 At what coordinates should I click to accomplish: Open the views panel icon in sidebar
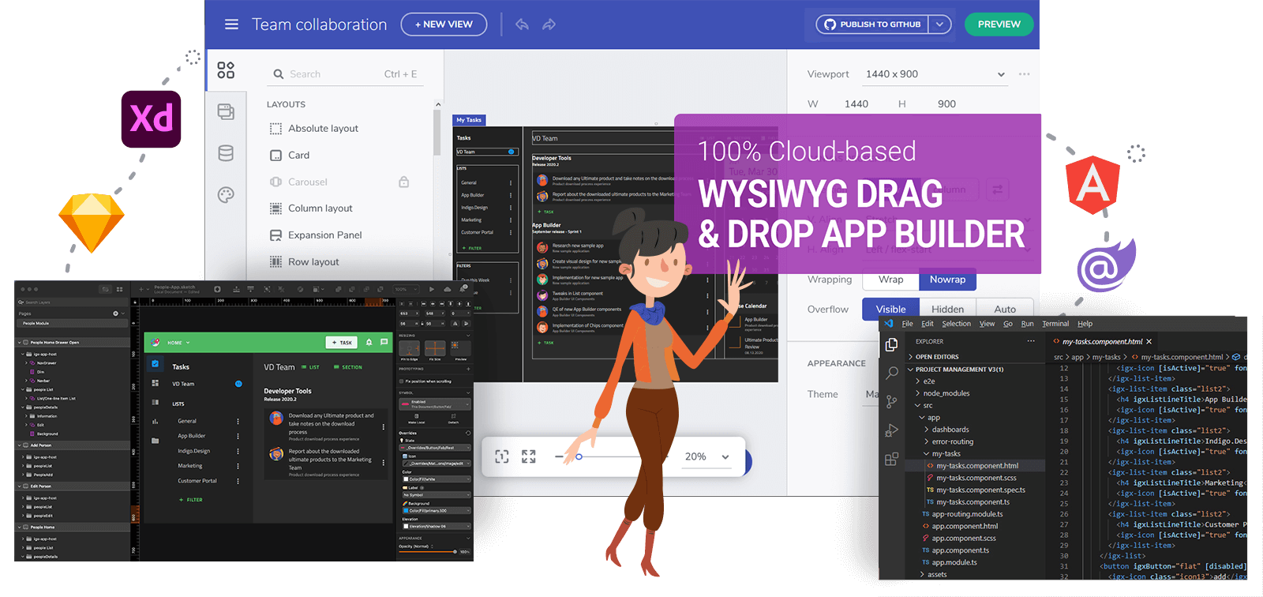click(226, 111)
